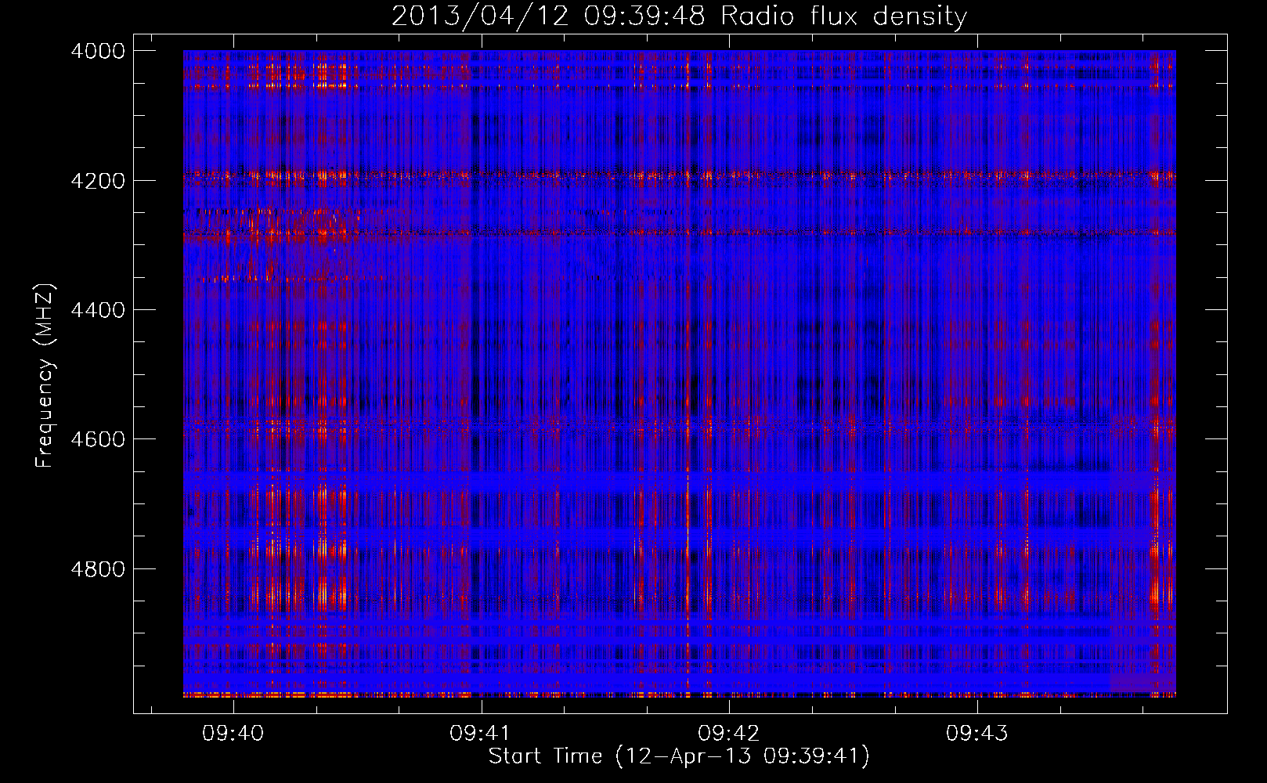
Task: Click the 4400 frequency tick label
Action: coord(98,310)
